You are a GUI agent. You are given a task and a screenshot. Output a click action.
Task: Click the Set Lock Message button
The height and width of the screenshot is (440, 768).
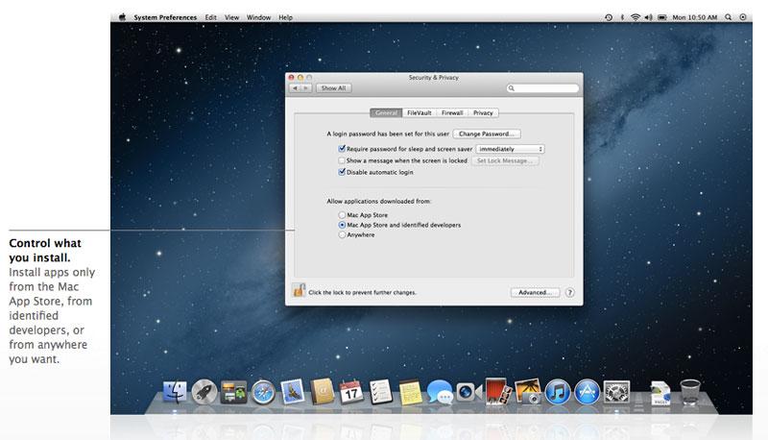coord(505,160)
